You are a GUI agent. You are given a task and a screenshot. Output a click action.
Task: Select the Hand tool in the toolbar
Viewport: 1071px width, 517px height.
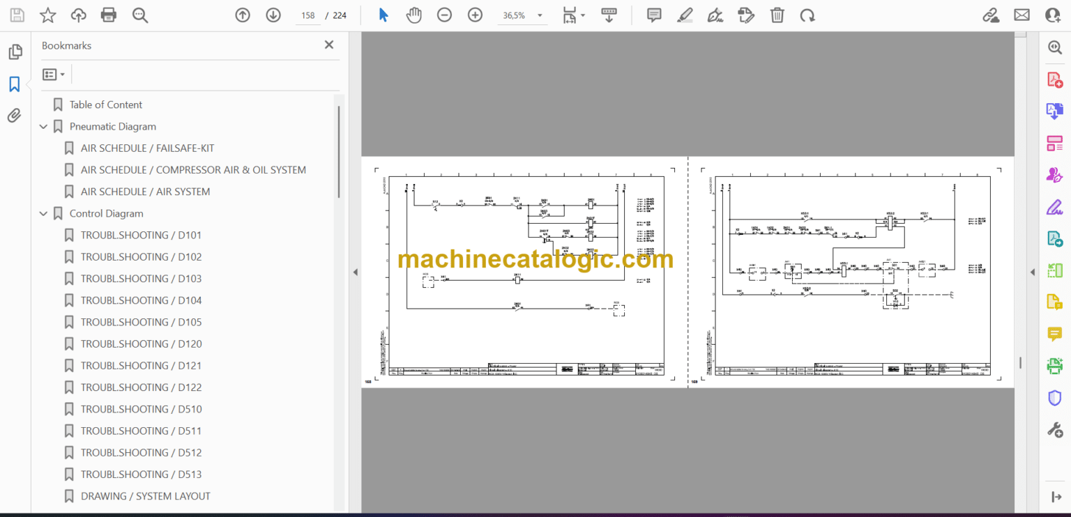click(413, 15)
